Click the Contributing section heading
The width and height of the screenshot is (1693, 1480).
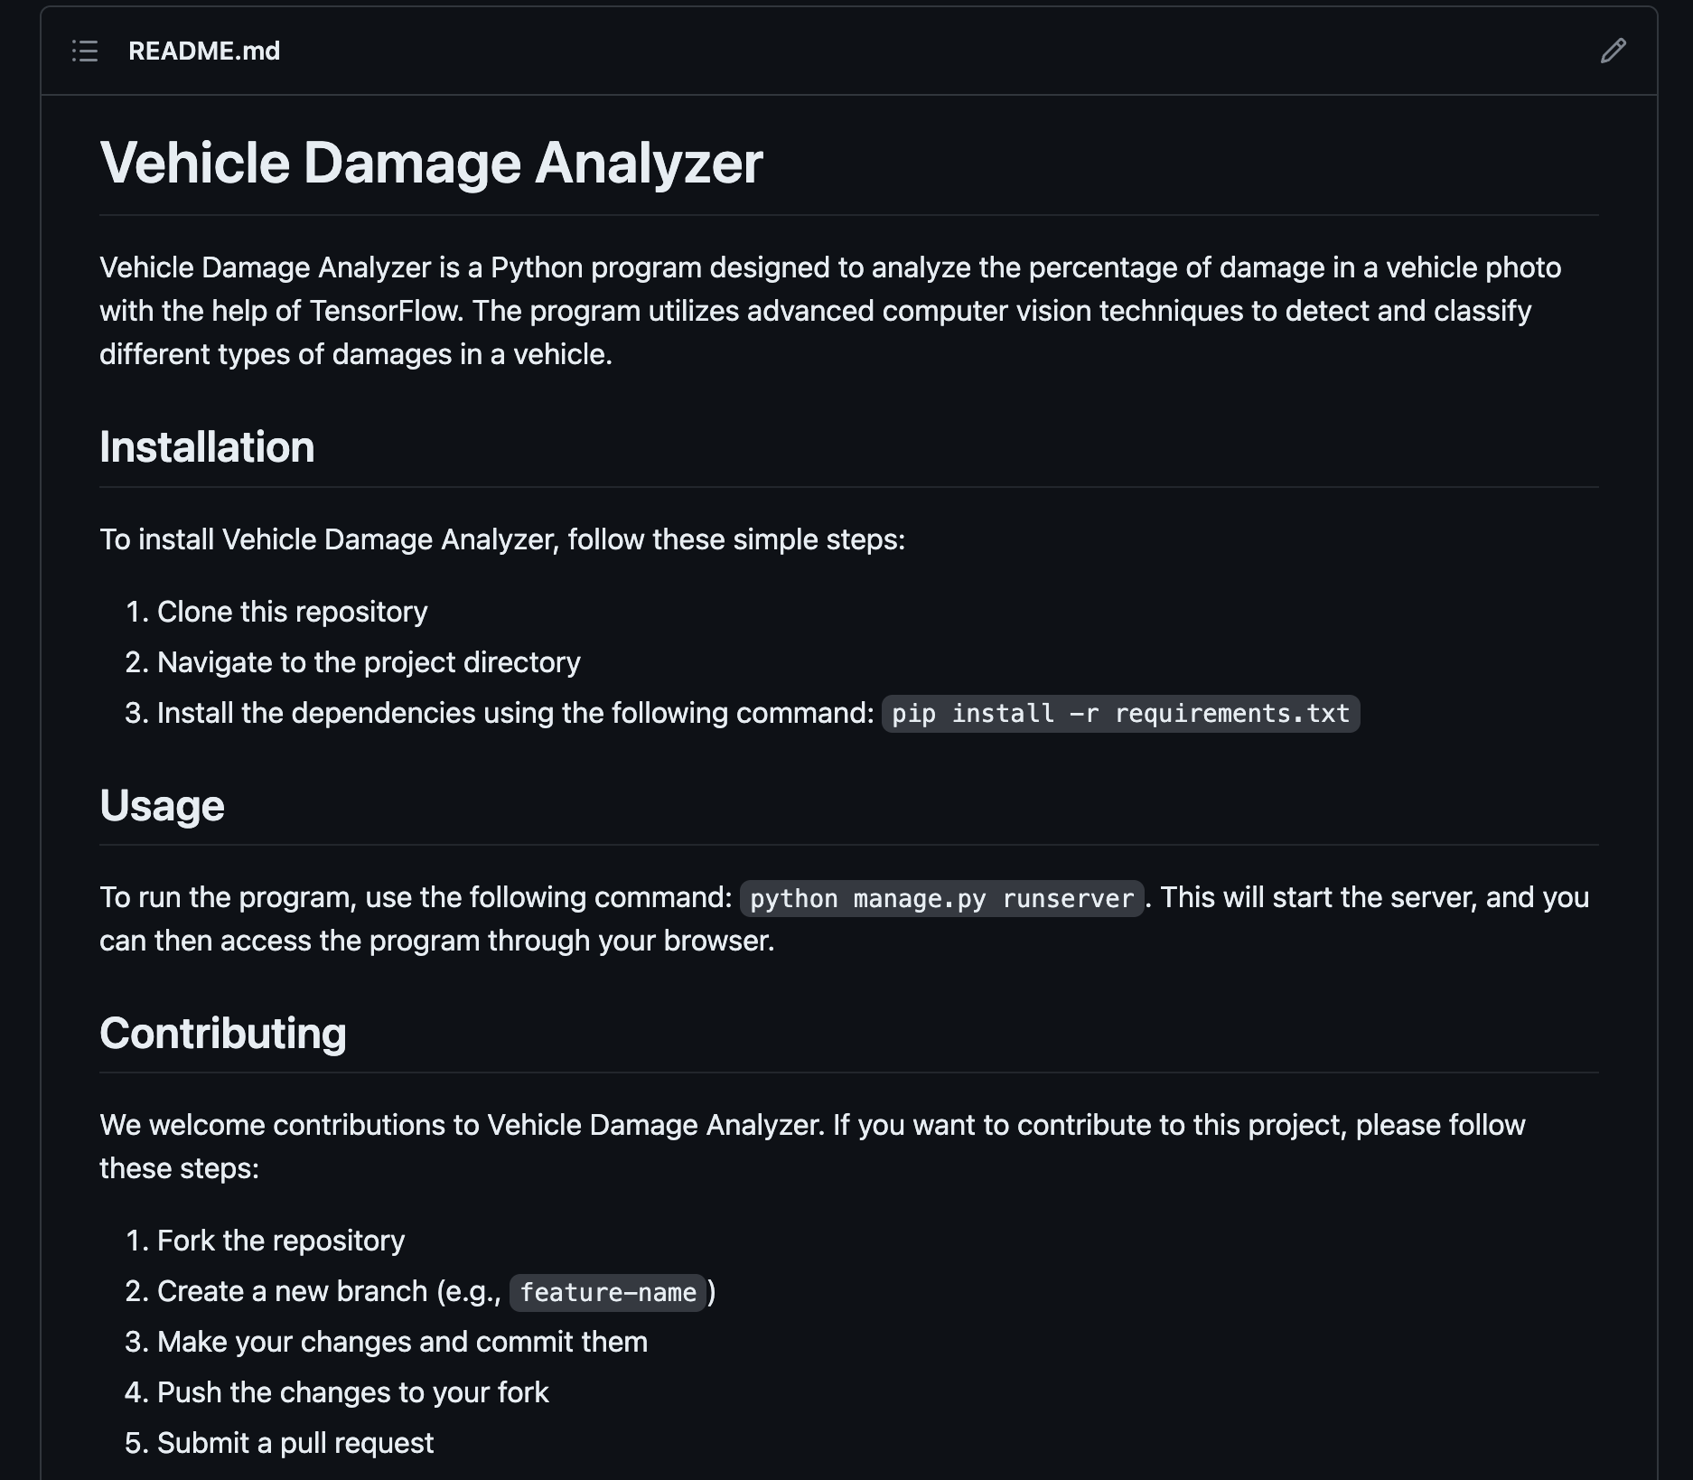pyautogui.click(x=223, y=1033)
